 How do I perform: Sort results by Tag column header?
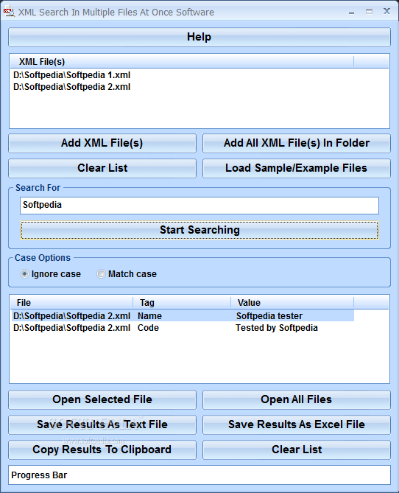[x=182, y=302]
